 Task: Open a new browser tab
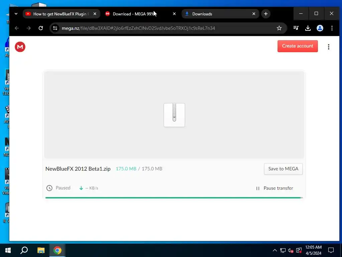coord(266,14)
